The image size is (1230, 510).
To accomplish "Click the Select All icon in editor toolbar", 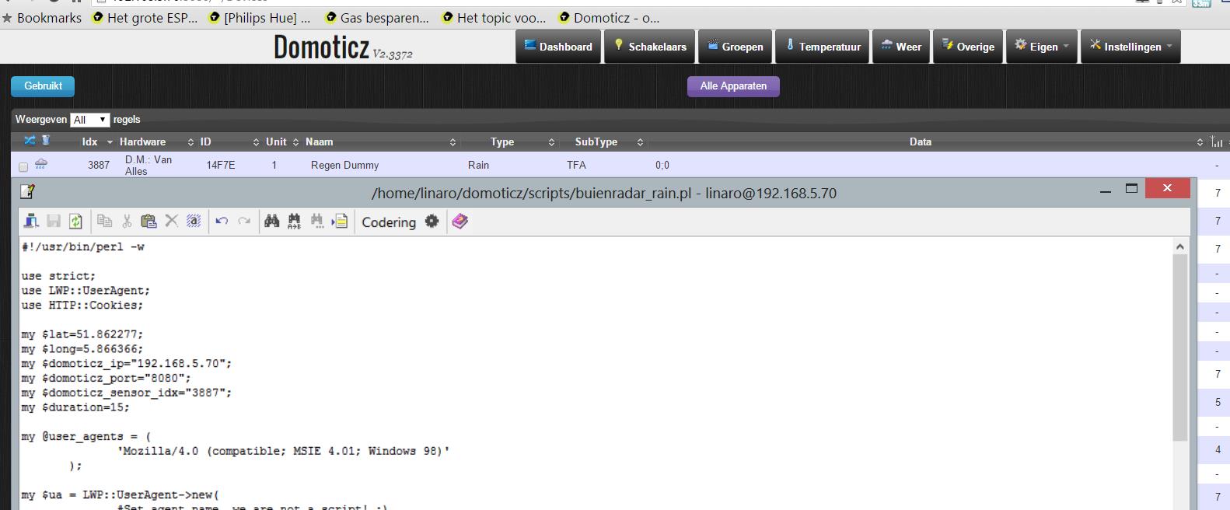I will [194, 222].
